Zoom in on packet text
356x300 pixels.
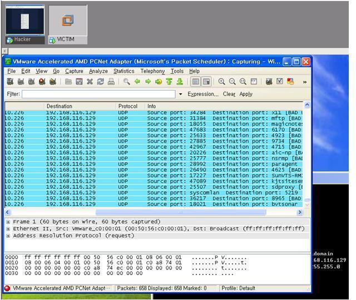point(221,82)
